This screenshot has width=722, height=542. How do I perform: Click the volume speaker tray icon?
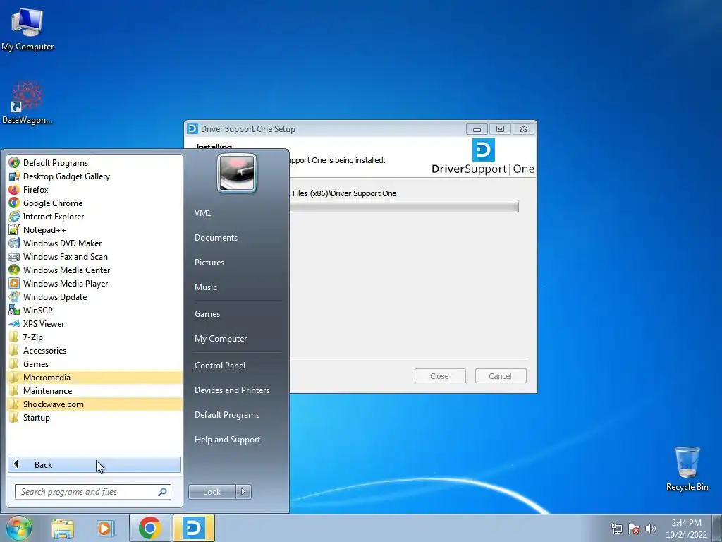[x=650, y=529]
